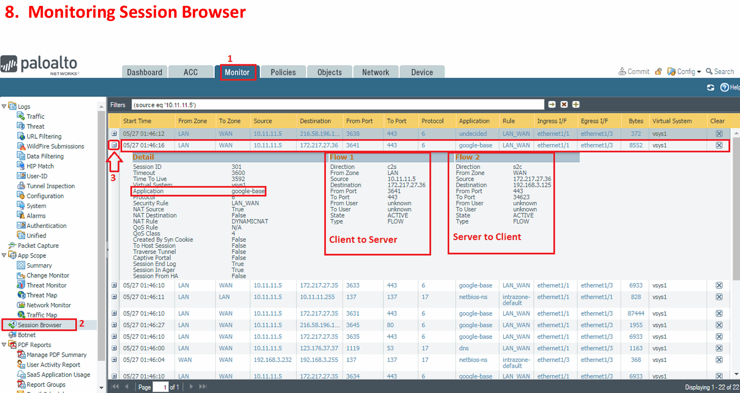Viewport: 740px width, 393px height.
Task: Open Traffic Map
Action: point(42,315)
